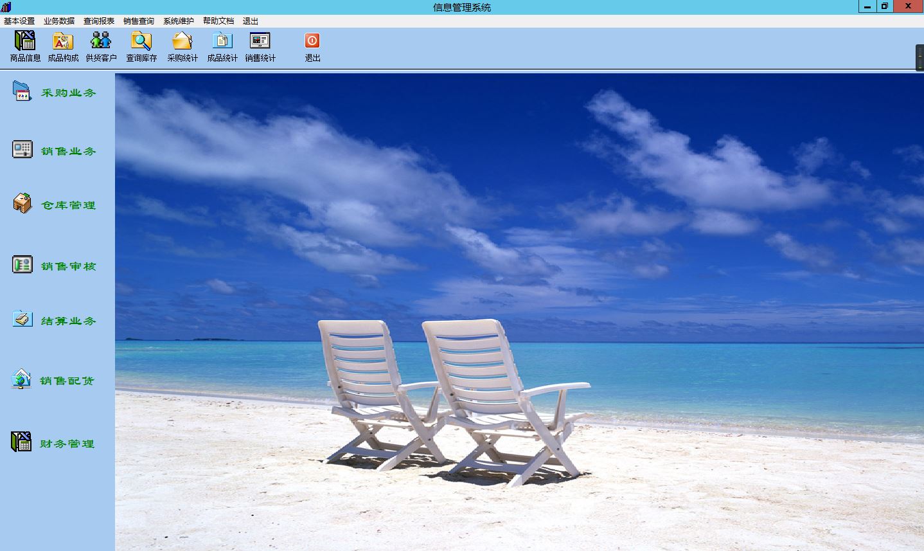Minimize the 信息管理系统 window
This screenshot has height=551, width=924.
[867, 6]
